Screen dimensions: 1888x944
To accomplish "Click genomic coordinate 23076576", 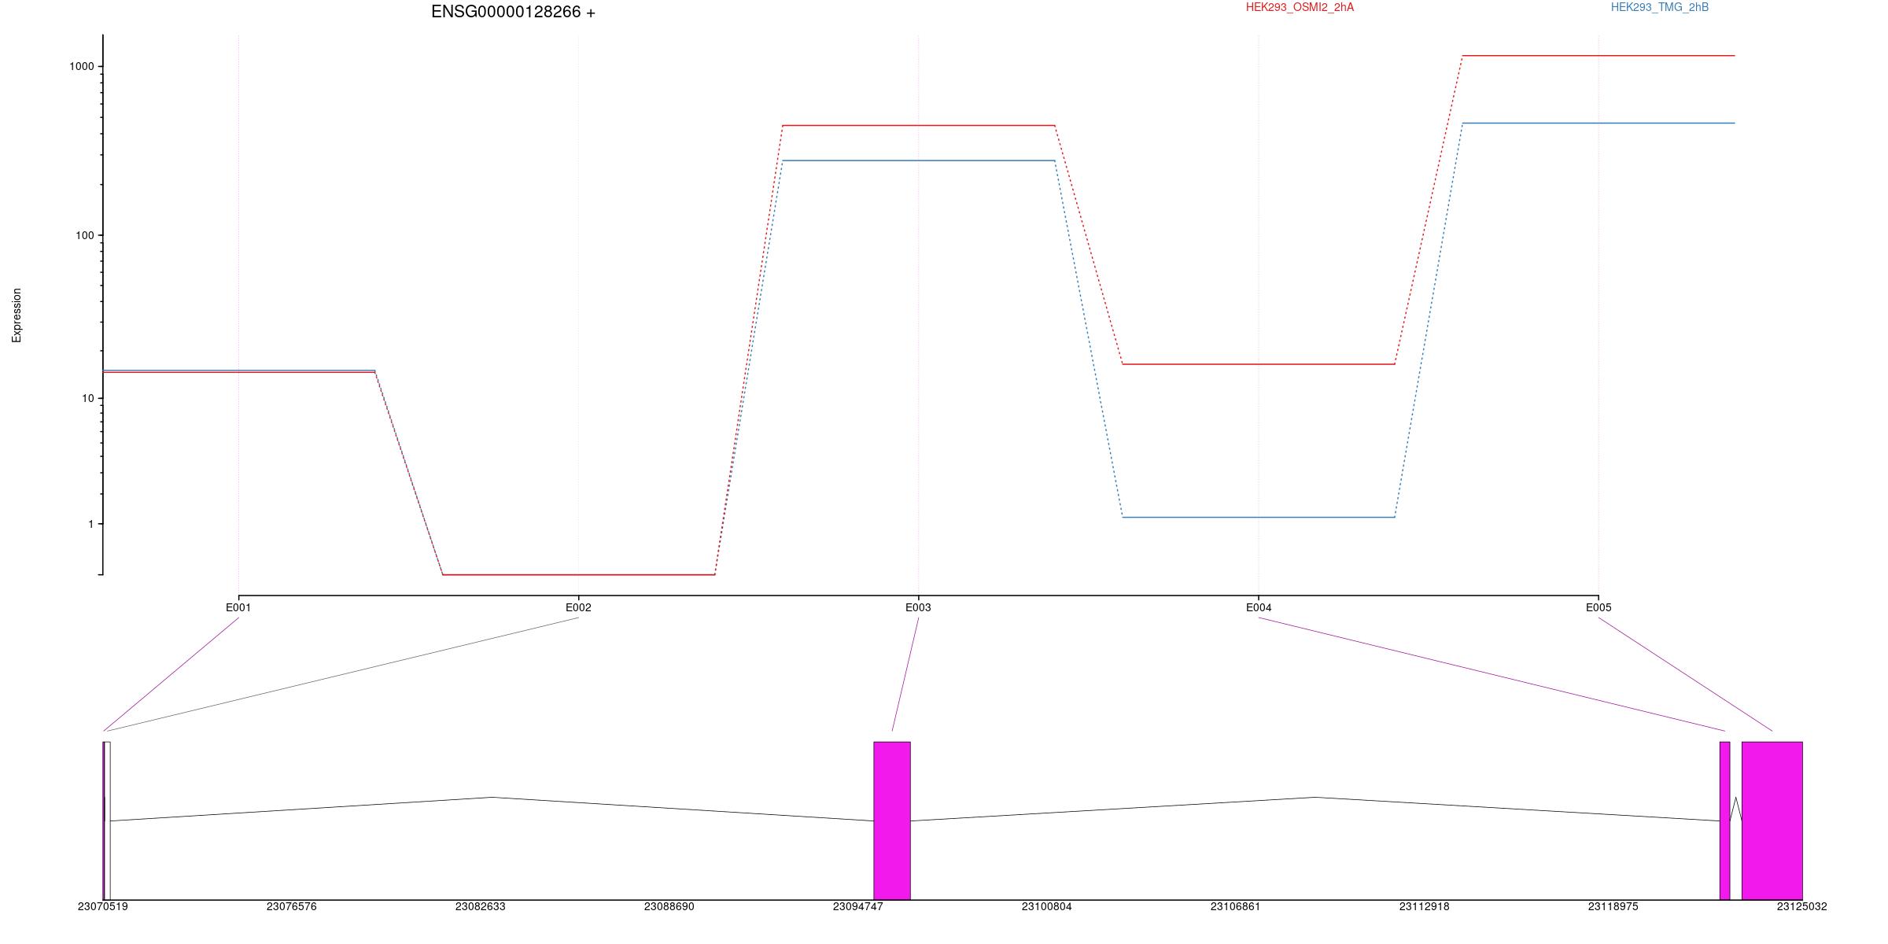I will (x=292, y=906).
